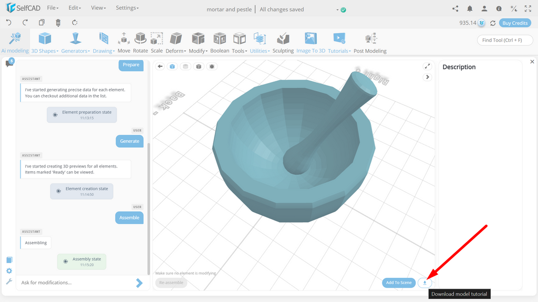
Task: Open the Edit menu
Action: click(75, 8)
